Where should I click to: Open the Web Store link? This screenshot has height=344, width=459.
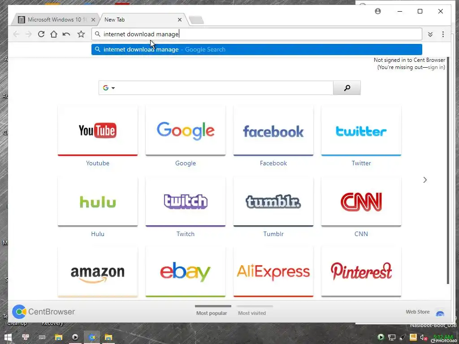click(418, 312)
